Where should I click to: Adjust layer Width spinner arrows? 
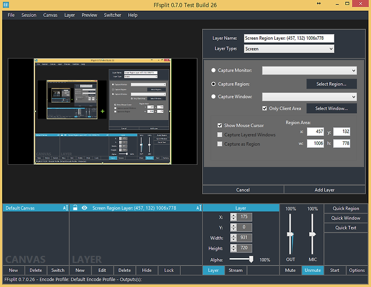233,238
